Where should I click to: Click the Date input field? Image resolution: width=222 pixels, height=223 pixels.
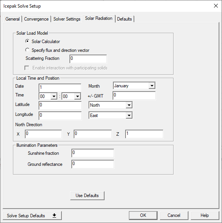(60, 88)
